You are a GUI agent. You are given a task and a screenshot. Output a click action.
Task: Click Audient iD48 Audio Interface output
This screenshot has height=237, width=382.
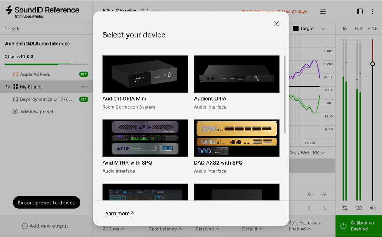coord(38,44)
